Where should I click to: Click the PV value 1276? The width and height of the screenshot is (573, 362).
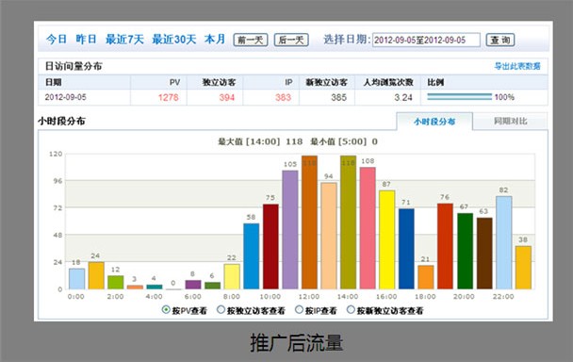pos(168,98)
